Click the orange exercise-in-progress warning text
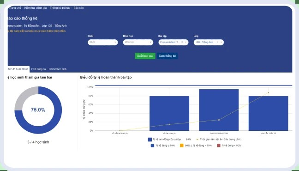299x171 pixels. coord(36,31)
